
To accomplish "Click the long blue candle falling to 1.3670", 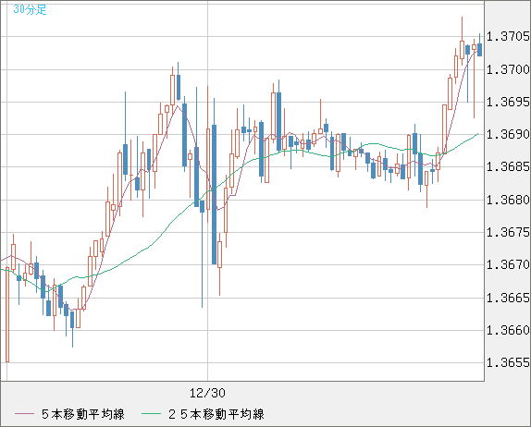I will (x=214, y=194).
